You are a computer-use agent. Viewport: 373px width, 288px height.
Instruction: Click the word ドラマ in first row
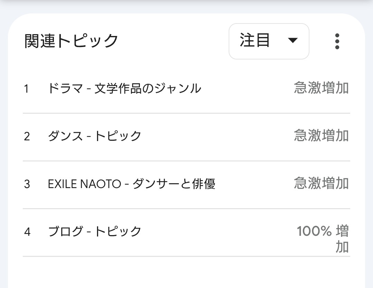(x=65, y=89)
